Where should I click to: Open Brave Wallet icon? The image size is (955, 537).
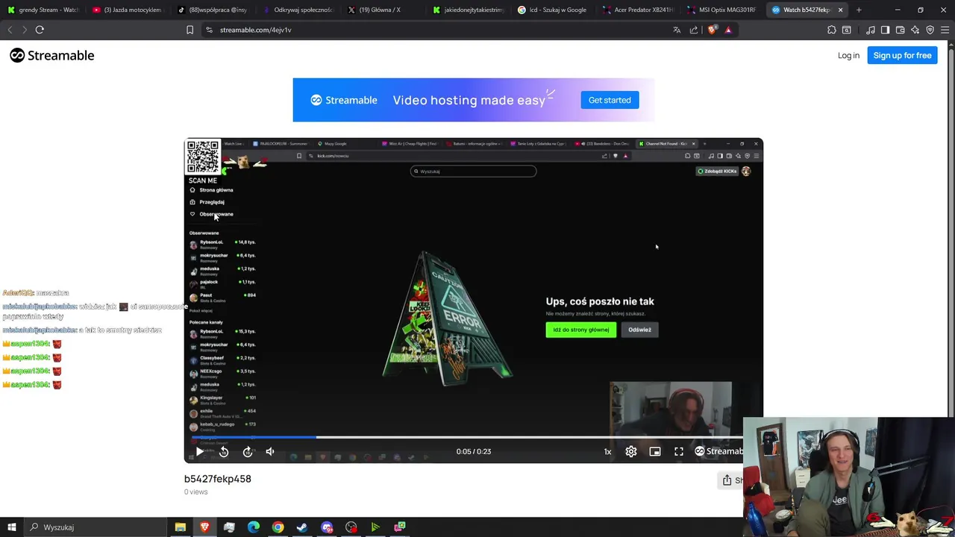pos(900,30)
